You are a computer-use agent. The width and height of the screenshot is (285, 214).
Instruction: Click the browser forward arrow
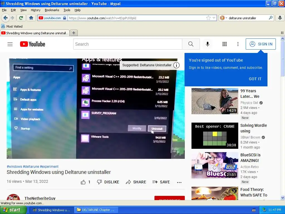point(12,18)
